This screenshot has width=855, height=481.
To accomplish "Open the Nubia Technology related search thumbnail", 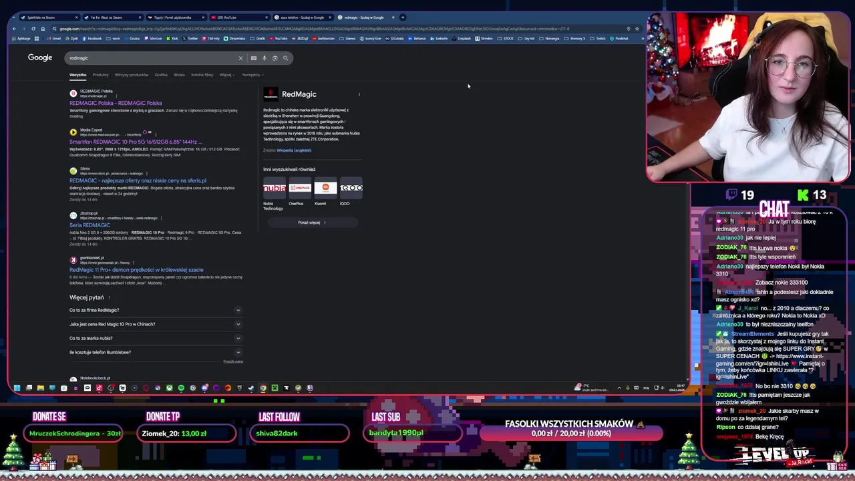I will click(274, 188).
